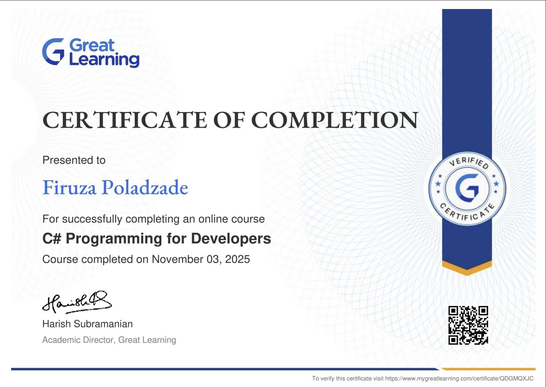Click the C# Programming for Developers course title
This screenshot has width=546, height=387.
tap(156, 239)
